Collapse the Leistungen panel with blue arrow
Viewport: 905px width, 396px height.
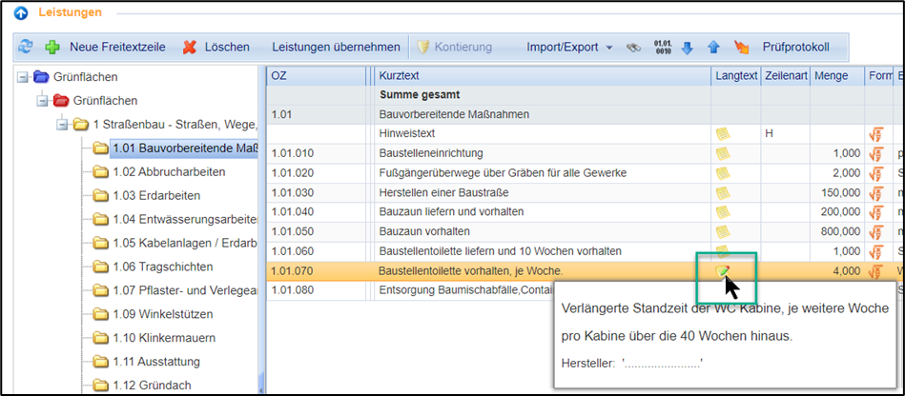coord(21,12)
